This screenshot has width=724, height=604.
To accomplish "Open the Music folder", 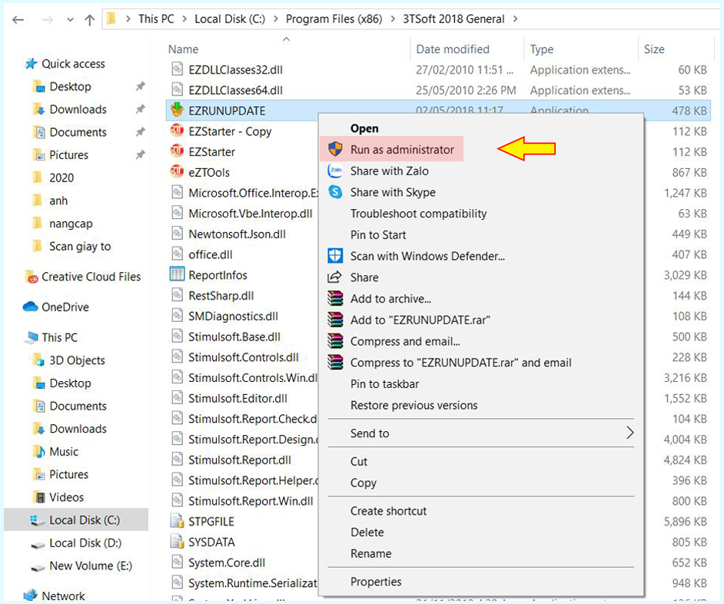I will 64,452.
